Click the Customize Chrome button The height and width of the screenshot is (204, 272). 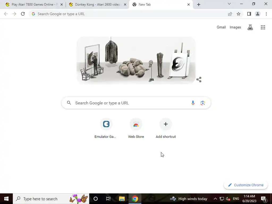246,185
